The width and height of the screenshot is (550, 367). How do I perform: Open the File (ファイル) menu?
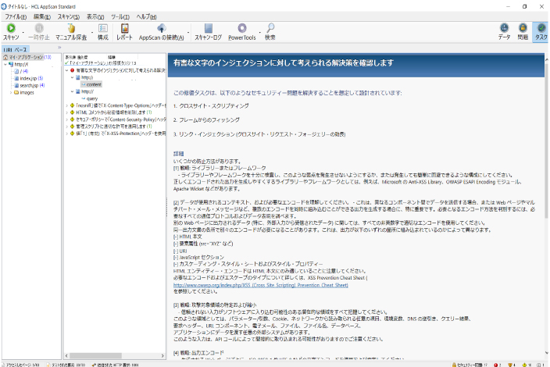[16, 16]
